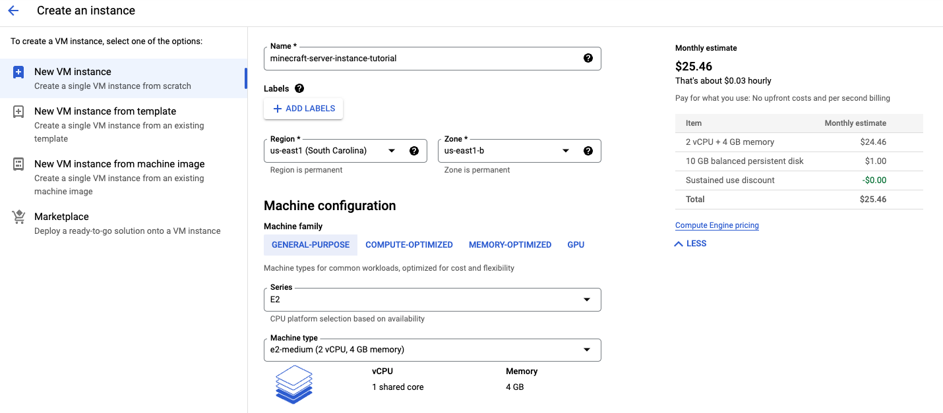
Task: Click the ADD LABELS button
Action: pos(303,109)
